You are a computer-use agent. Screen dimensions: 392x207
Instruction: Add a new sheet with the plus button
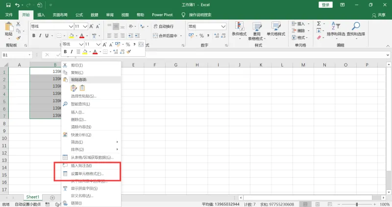coord(52,198)
